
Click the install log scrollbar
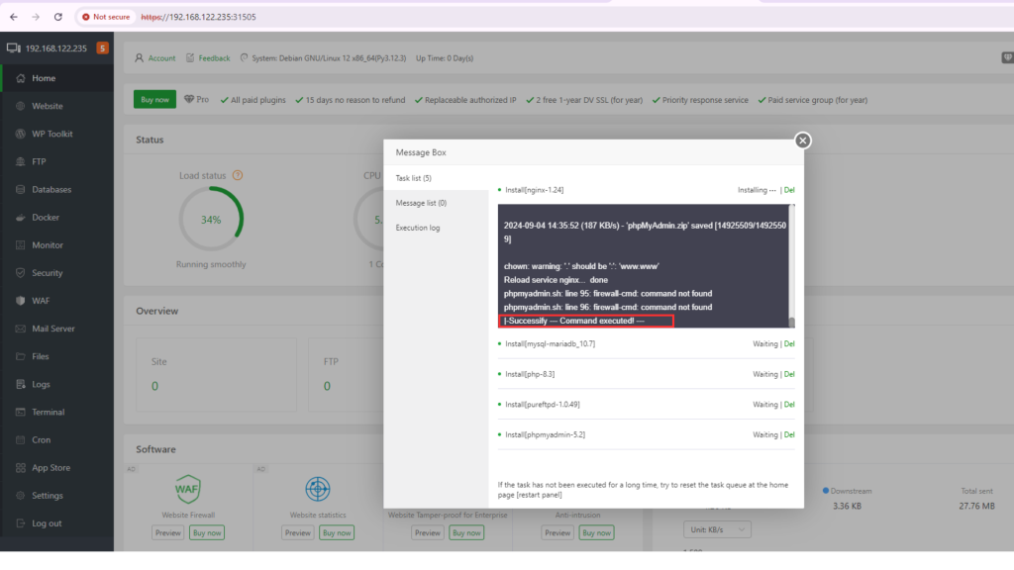[x=791, y=265]
